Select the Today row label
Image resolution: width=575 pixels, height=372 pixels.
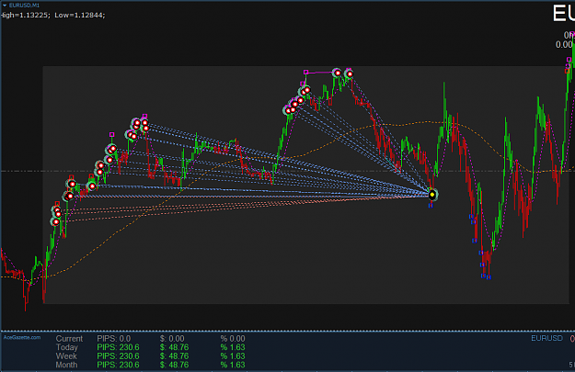67,347
